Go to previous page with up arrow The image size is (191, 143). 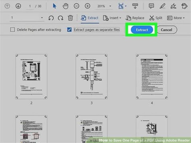point(7,6)
